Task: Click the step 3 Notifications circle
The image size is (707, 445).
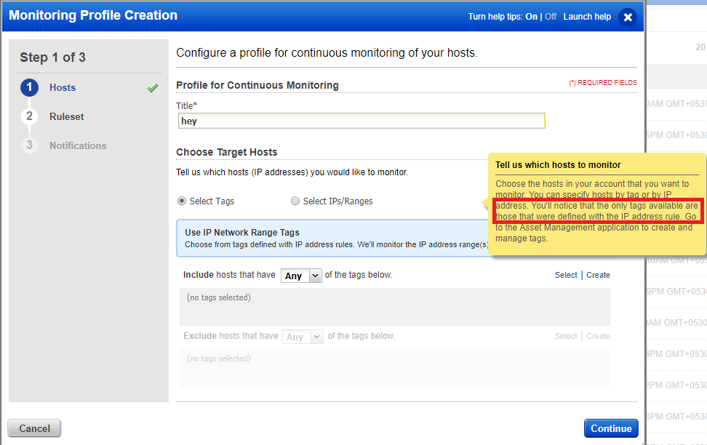Action: [28, 145]
